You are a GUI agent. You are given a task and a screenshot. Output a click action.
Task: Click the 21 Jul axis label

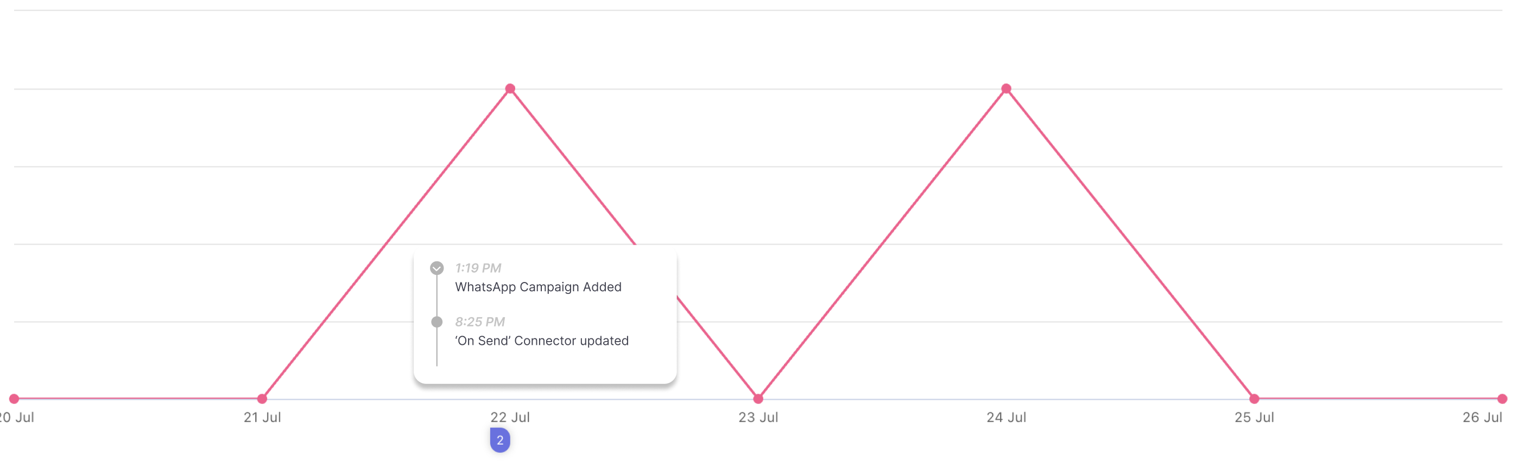[262, 418]
